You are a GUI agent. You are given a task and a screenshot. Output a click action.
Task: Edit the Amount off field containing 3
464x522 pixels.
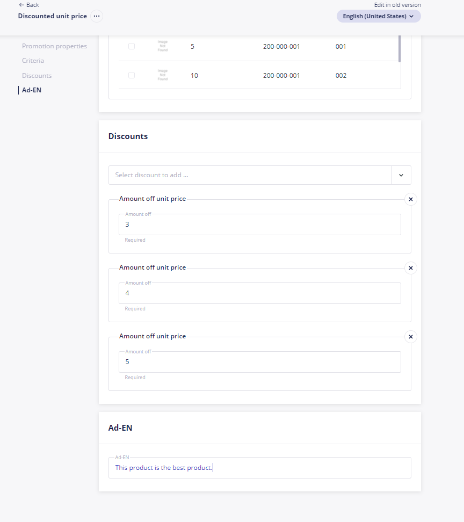point(259,224)
